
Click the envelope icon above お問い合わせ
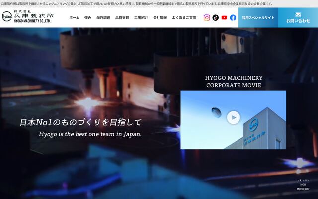(x=298, y=14)
